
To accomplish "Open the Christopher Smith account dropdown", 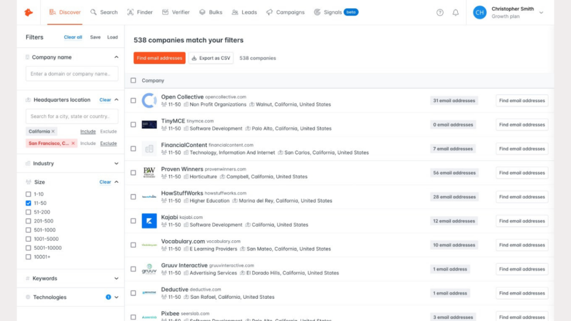I will 540,13.
